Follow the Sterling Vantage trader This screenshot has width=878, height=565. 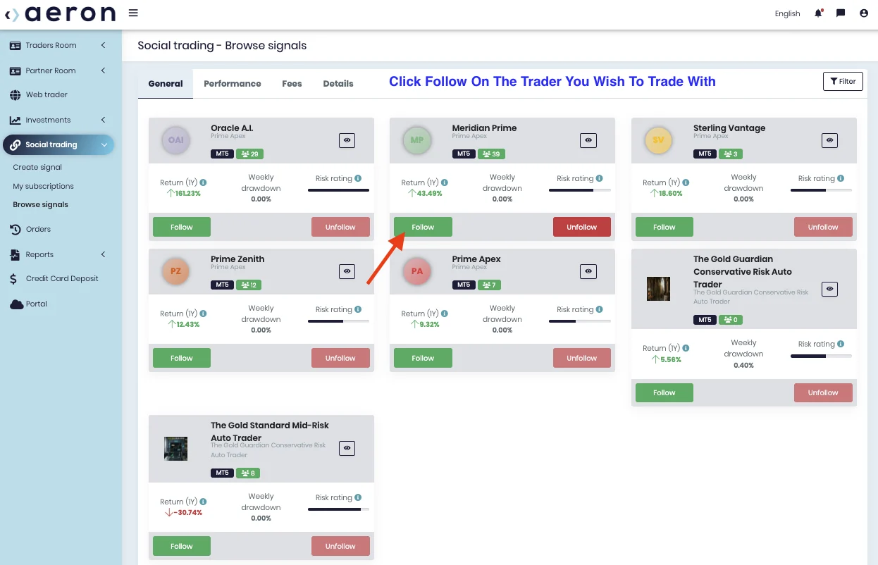[664, 227]
